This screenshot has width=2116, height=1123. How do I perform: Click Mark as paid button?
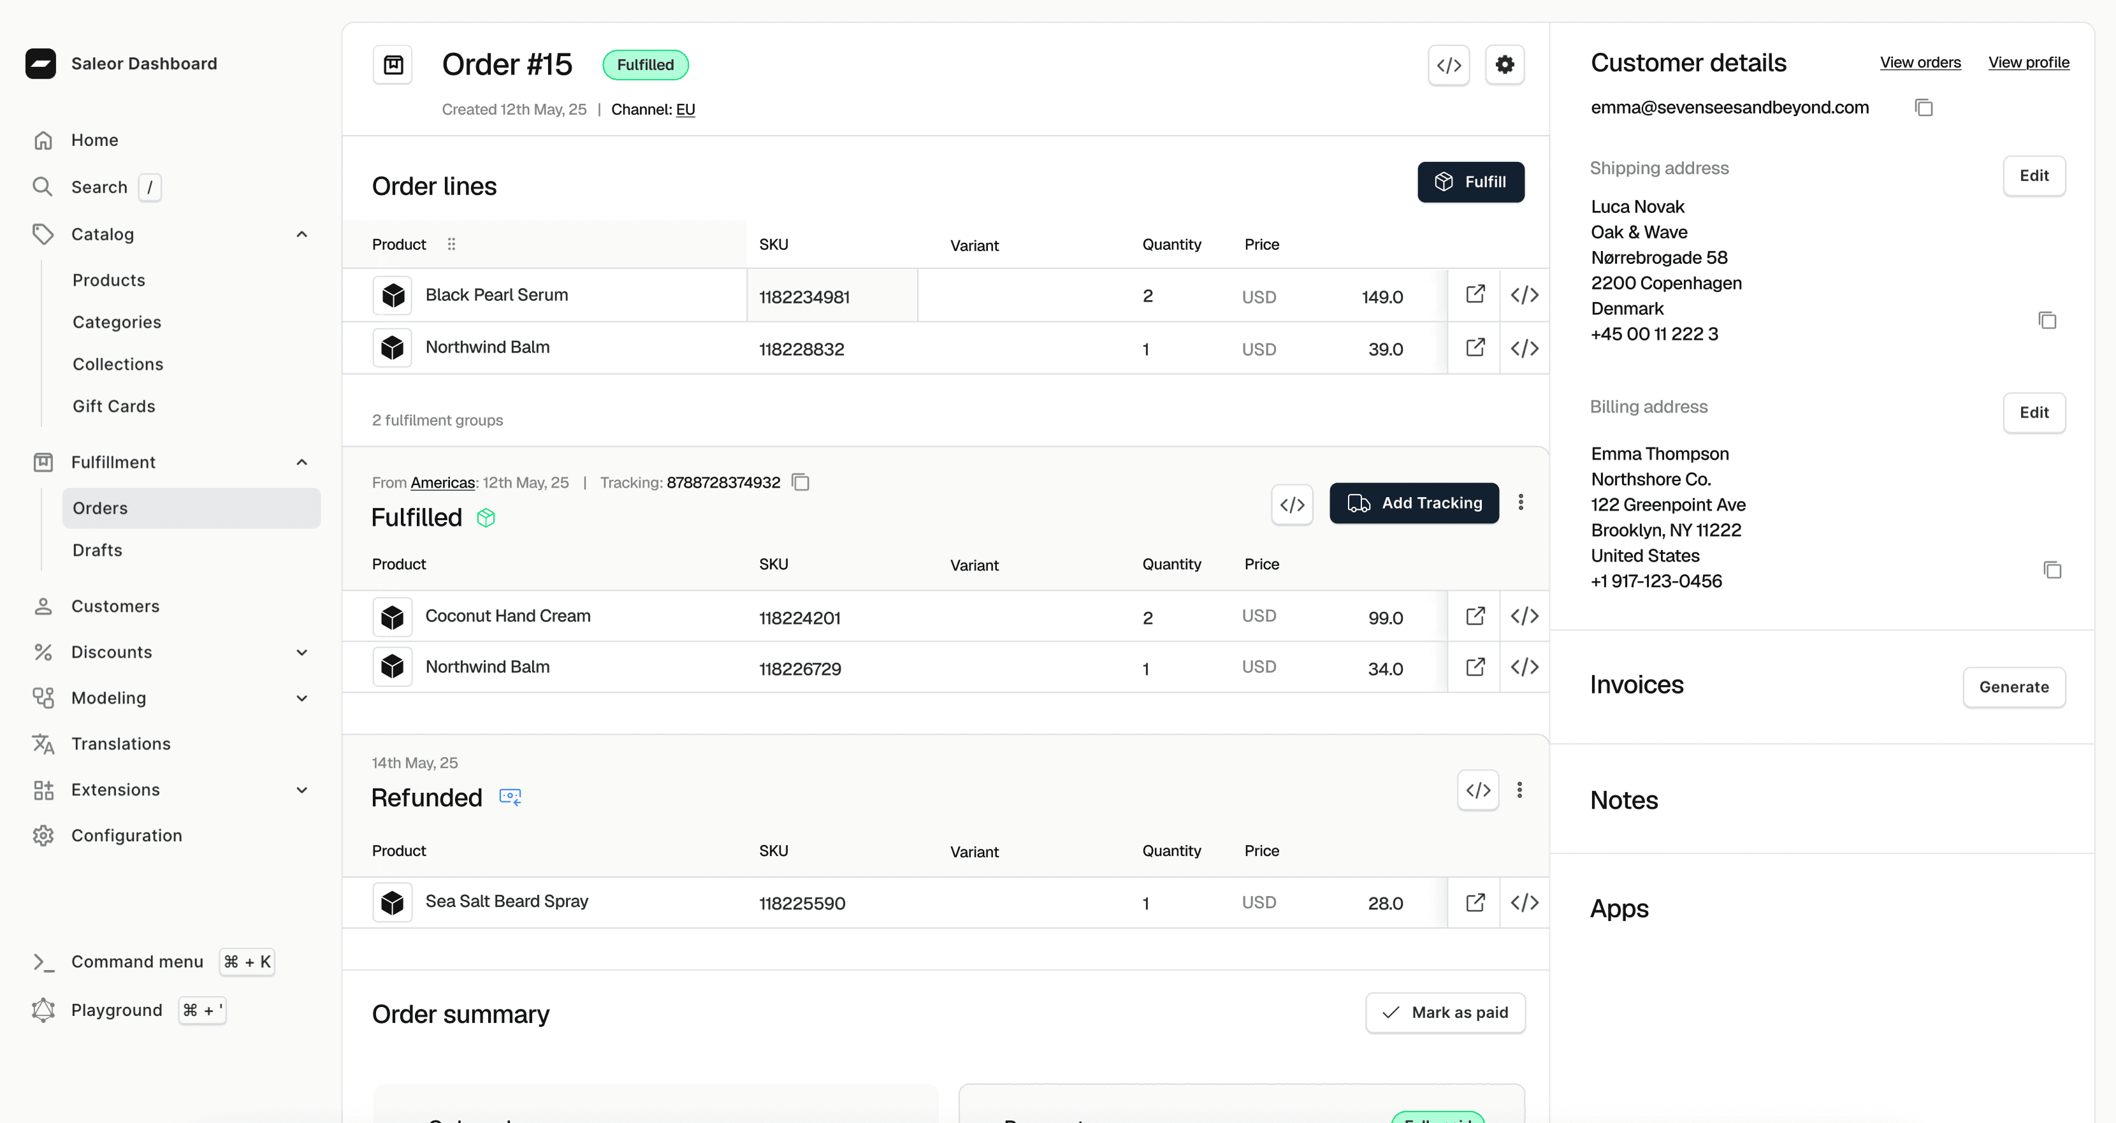pos(1445,1013)
